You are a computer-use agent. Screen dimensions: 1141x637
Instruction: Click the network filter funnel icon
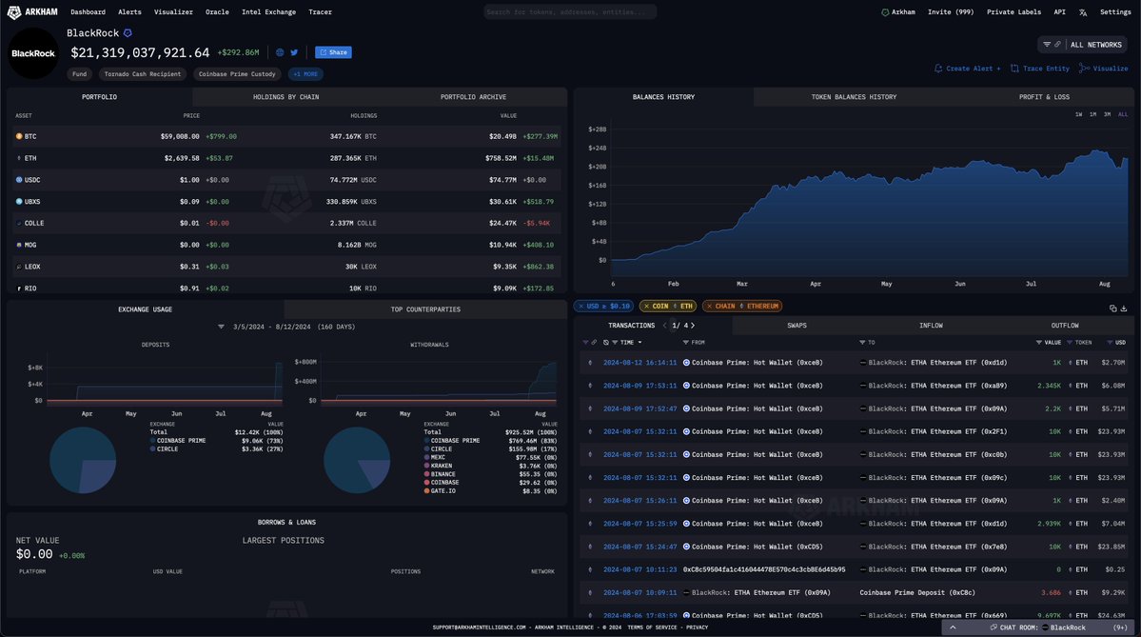(1047, 45)
